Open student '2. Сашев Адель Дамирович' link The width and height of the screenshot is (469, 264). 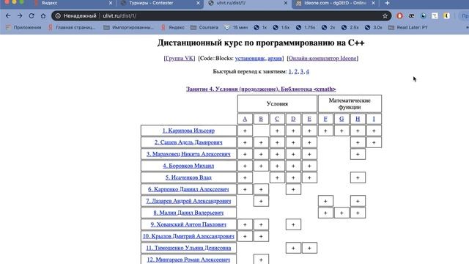point(188,142)
